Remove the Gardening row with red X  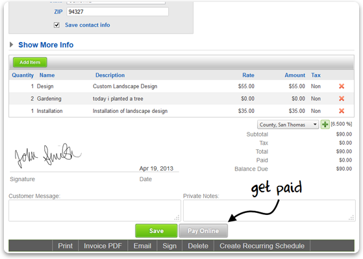[342, 99]
